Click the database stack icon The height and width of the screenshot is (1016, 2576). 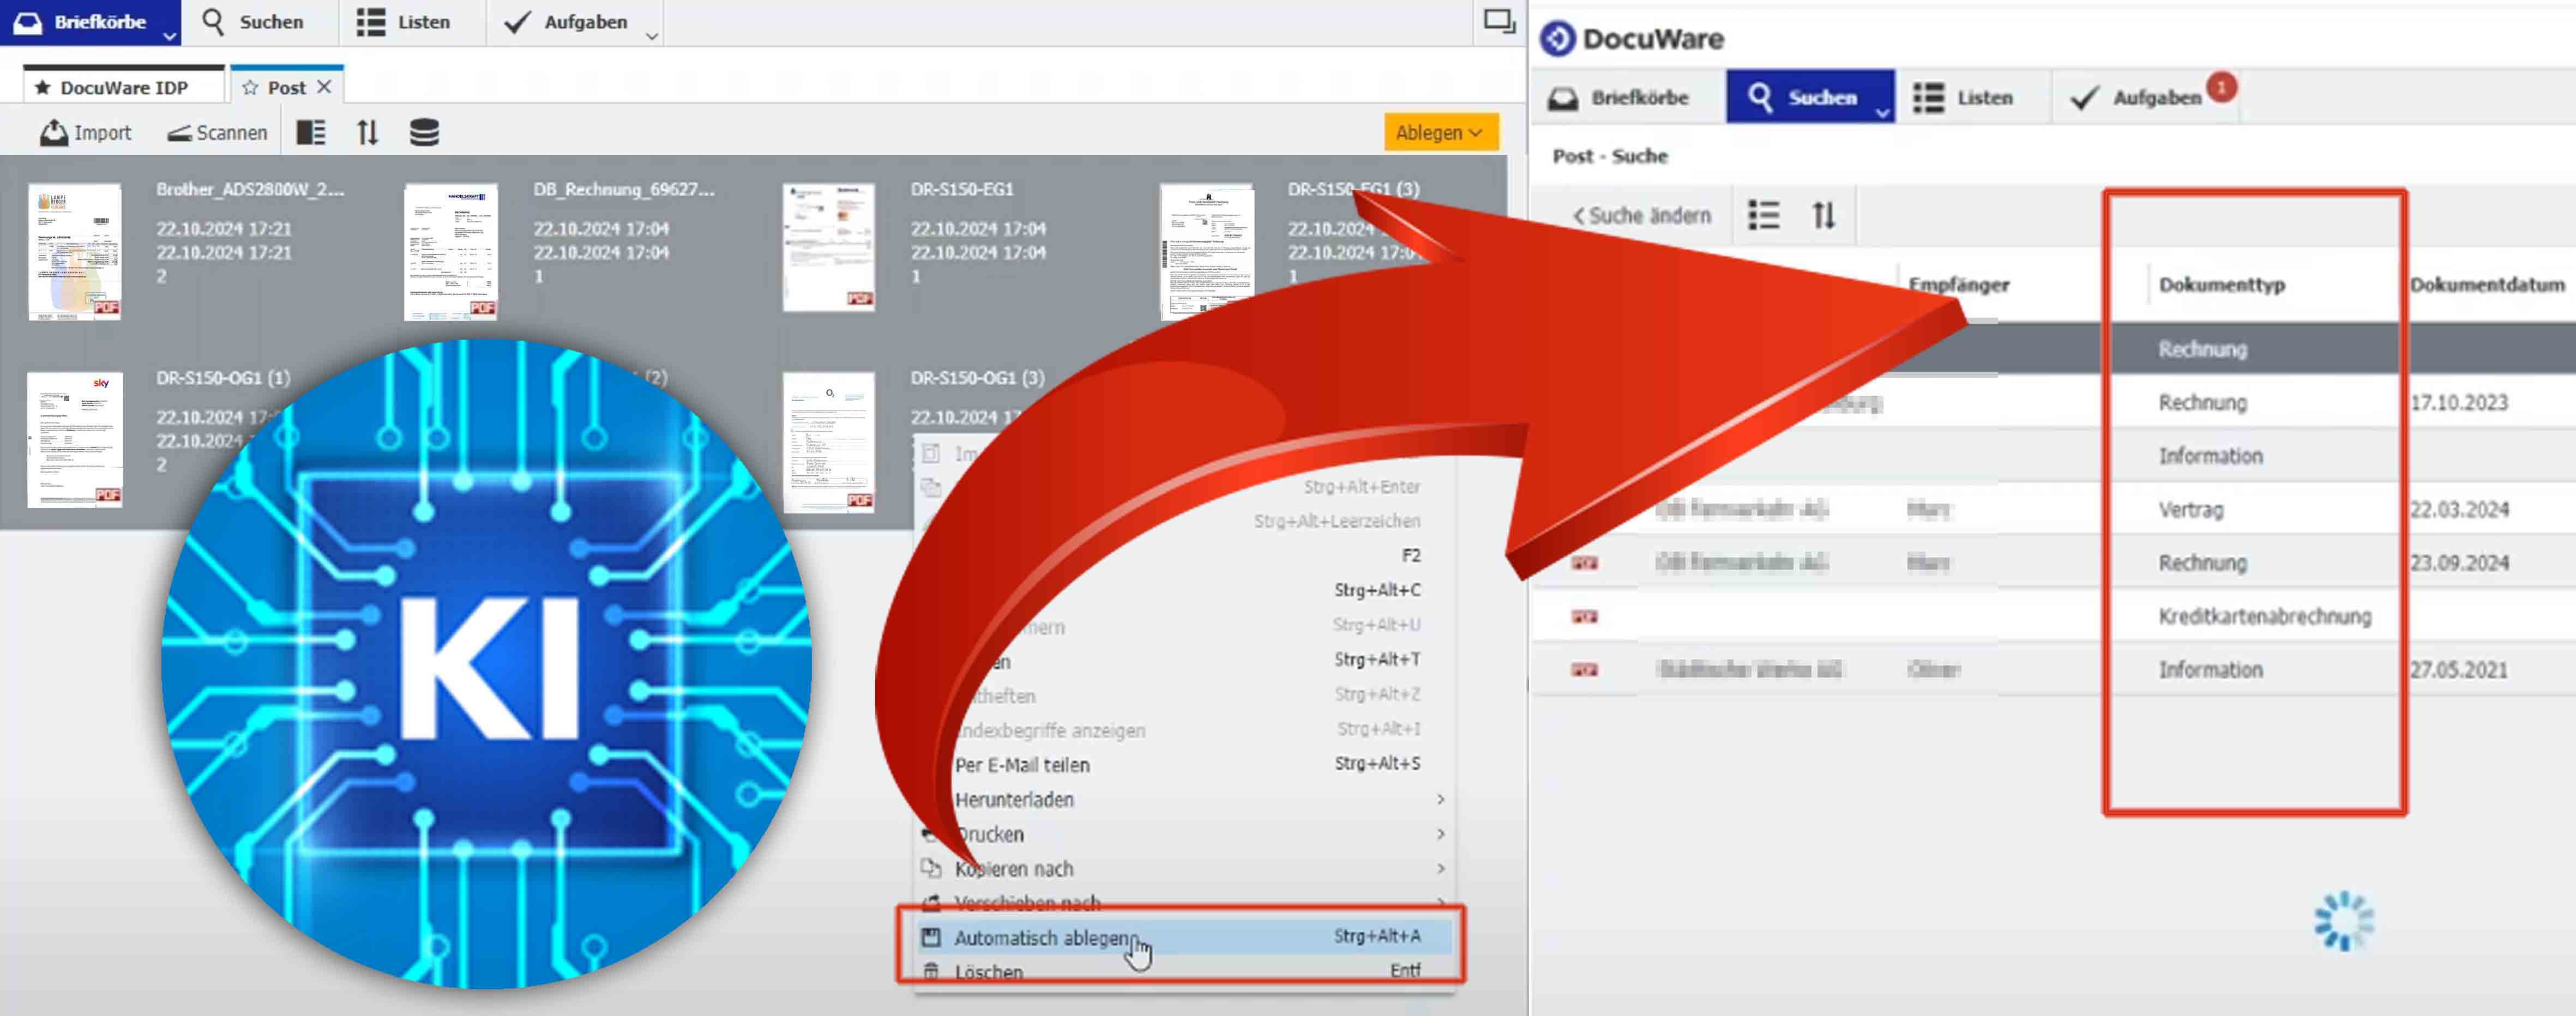tap(424, 132)
